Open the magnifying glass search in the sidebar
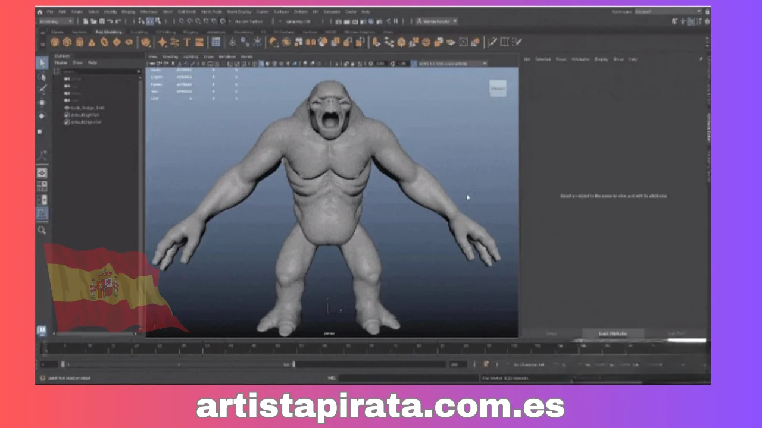 [42, 230]
